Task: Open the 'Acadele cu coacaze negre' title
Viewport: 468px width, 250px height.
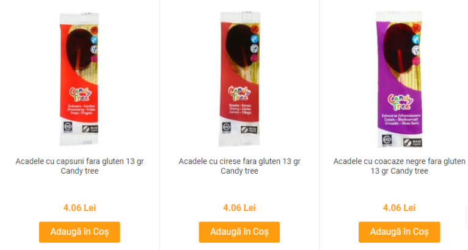Action: [x=400, y=166]
